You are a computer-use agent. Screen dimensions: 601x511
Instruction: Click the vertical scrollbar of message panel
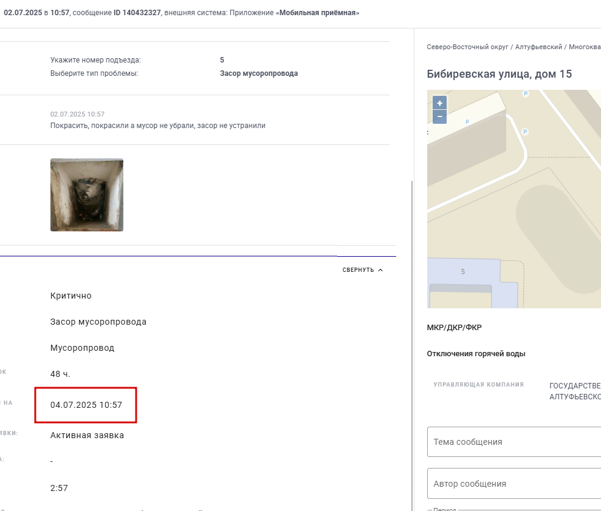pos(412,345)
